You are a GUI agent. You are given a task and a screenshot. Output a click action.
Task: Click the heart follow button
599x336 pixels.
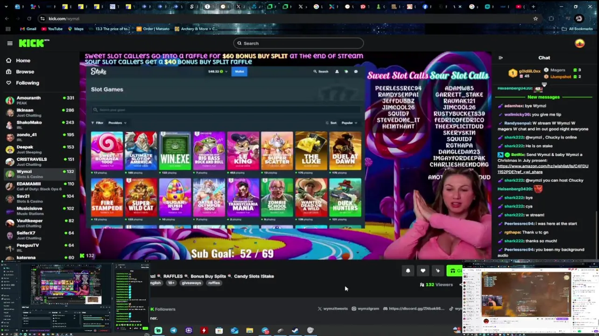pyautogui.click(x=423, y=271)
